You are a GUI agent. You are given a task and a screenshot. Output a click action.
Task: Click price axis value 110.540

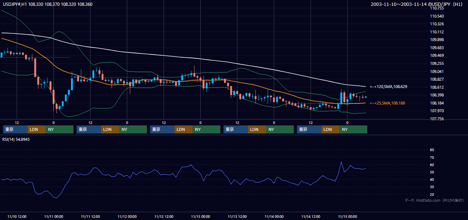click(437, 16)
